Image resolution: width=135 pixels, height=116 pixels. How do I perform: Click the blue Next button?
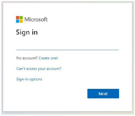pos(103,94)
